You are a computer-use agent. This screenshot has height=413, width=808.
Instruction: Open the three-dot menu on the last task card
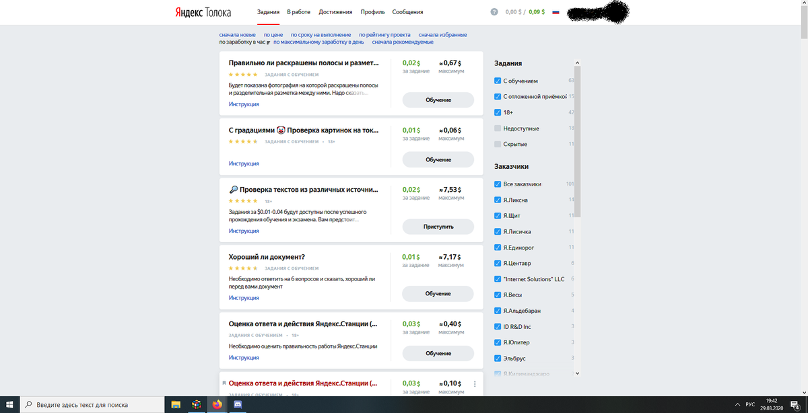(475, 384)
